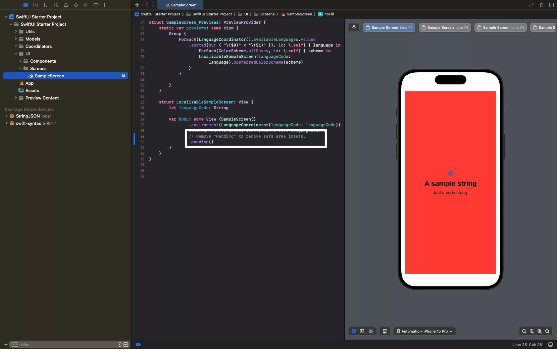Viewport: 557px width, 349px height.
Task: Click the plus button in navigator footer
Action: pyautogui.click(x=6, y=344)
